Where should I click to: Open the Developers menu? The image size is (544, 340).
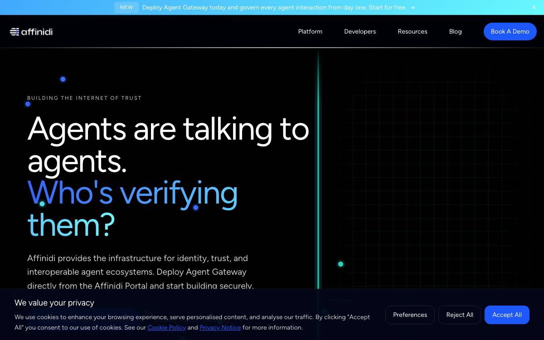coord(360,32)
